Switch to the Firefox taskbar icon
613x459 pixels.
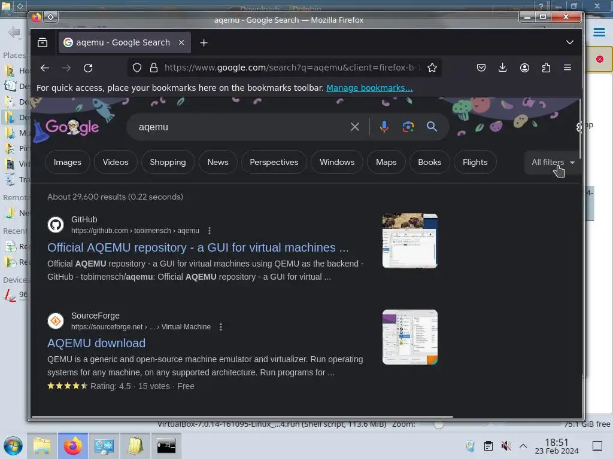[x=72, y=446]
